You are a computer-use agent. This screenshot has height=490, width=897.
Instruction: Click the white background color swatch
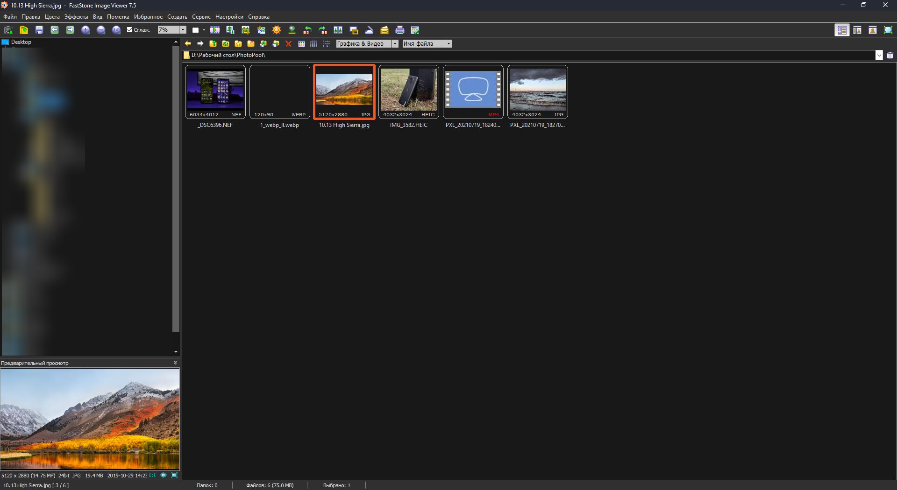click(196, 30)
